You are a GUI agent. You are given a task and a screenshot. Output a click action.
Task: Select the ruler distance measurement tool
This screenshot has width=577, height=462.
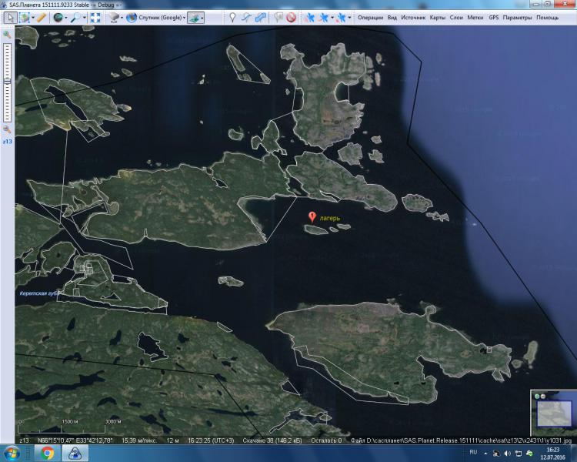click(x=42, y=17)
